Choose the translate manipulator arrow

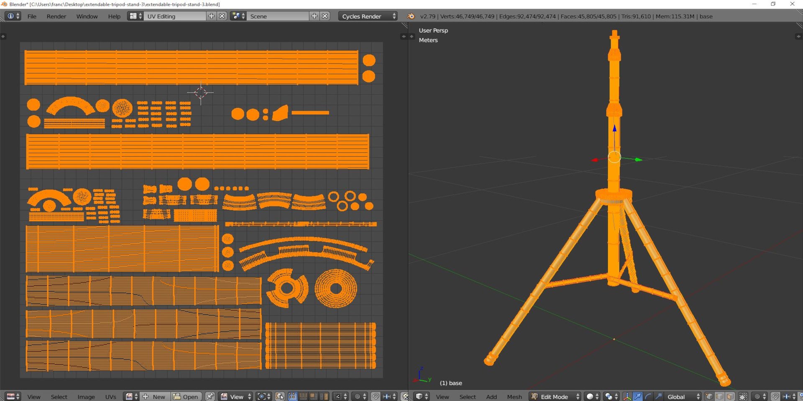pyautogui.click(x=637, y=396)
